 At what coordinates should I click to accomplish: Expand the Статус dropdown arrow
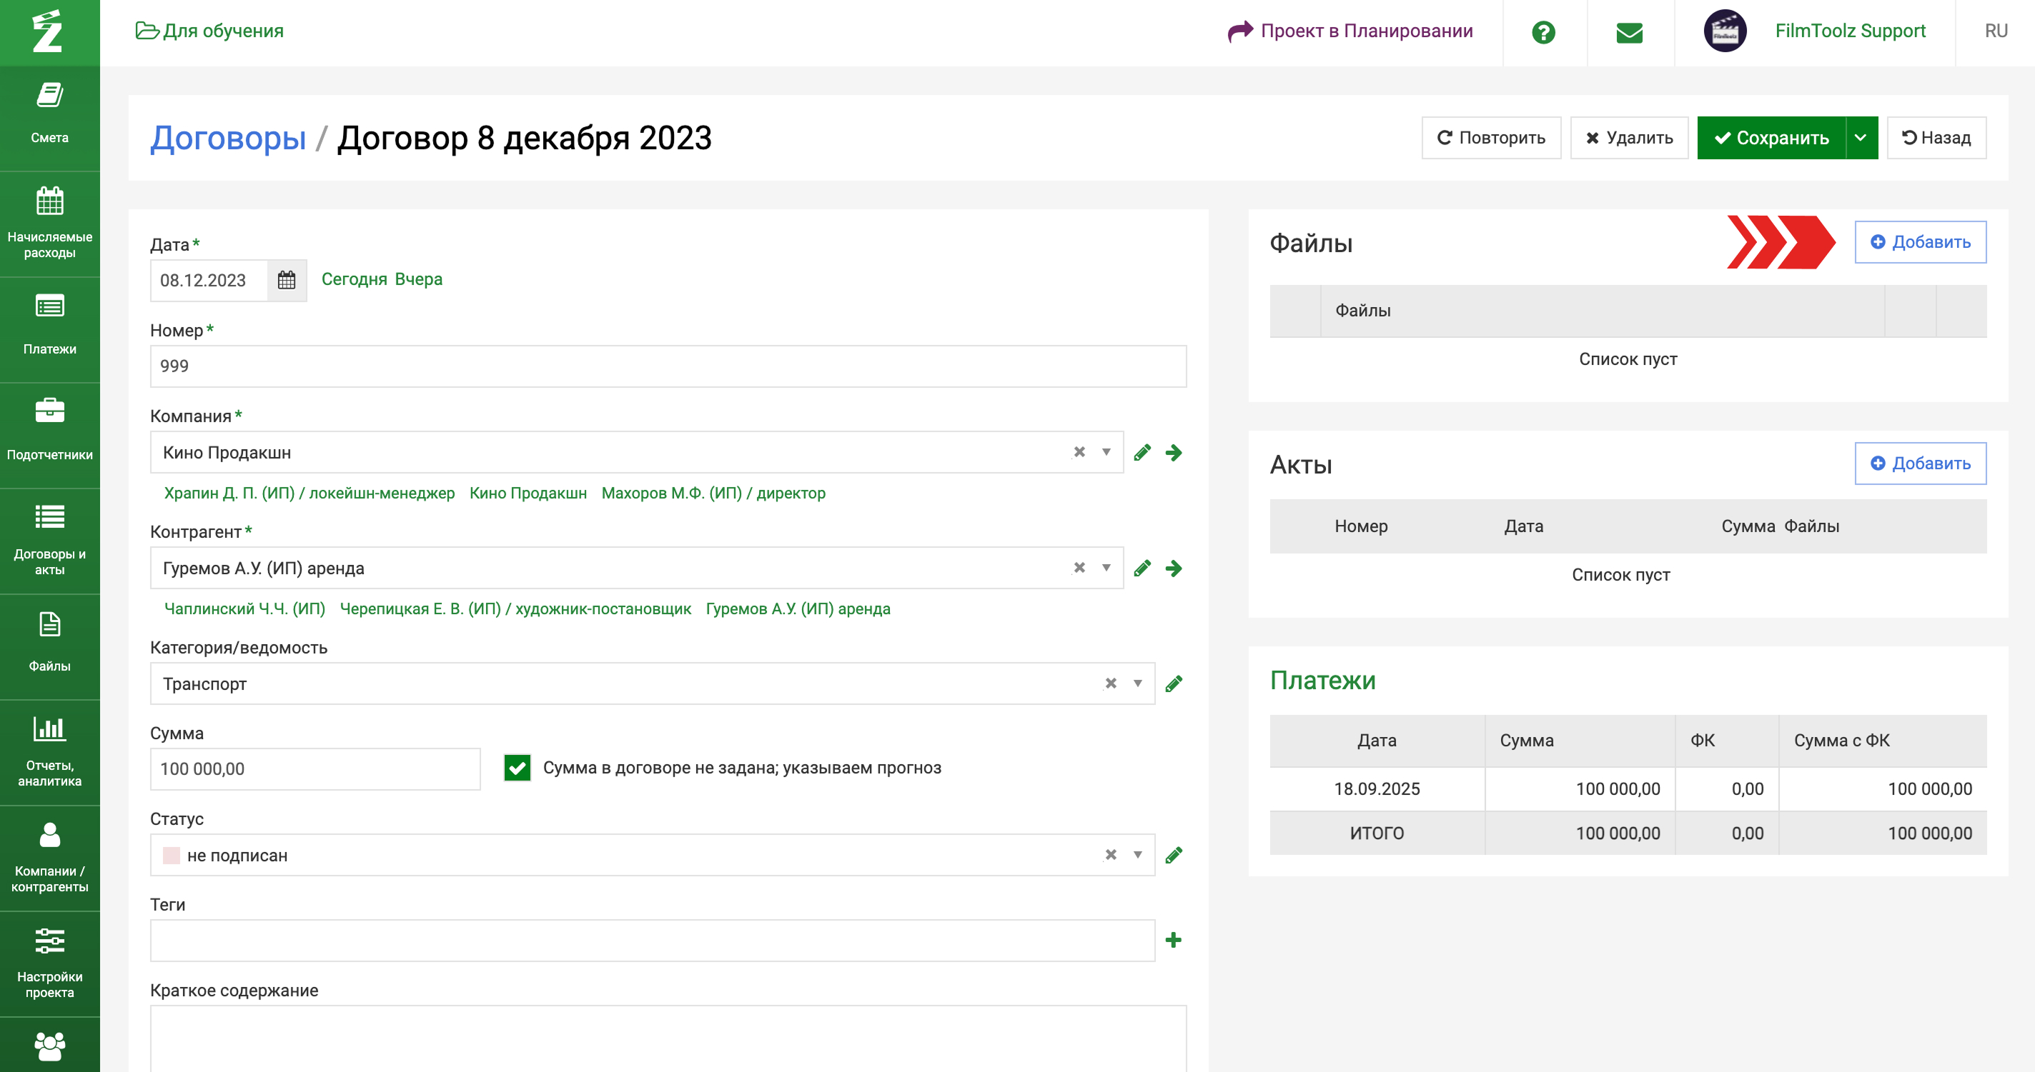pyautogui.click(x=1137, y=855)
